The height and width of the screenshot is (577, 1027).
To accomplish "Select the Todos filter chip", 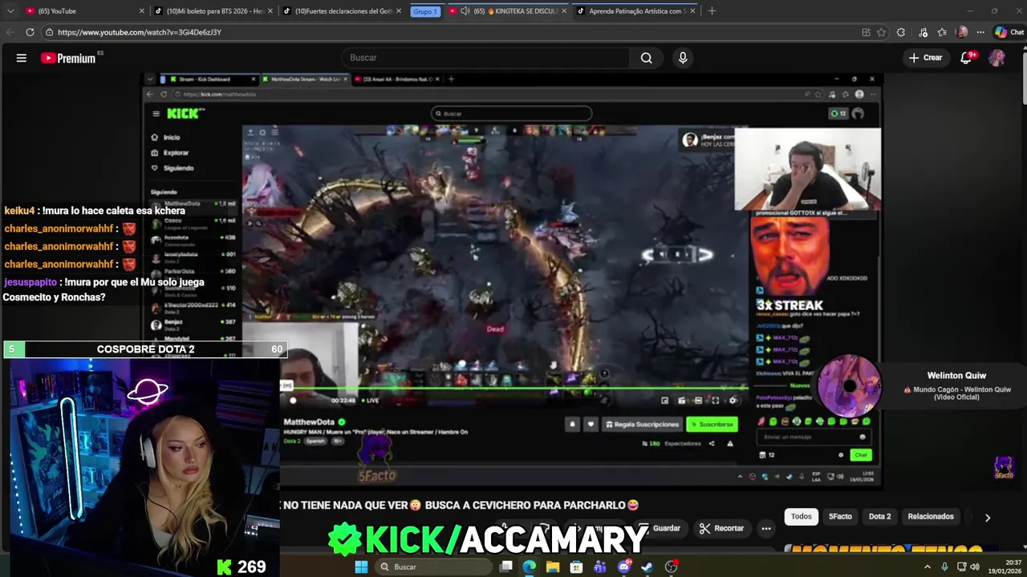I will [802, 517].
